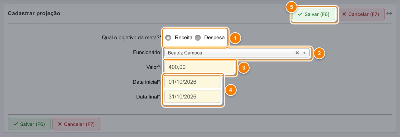
Task: Select the Despesa radio option
Action: click(198, 38)
